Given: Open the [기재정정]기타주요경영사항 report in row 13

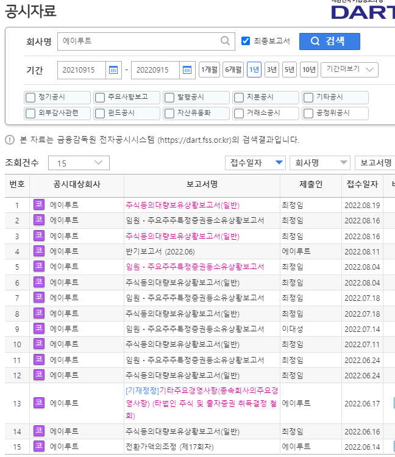Looking at the screenshot, I should (202, 403).
